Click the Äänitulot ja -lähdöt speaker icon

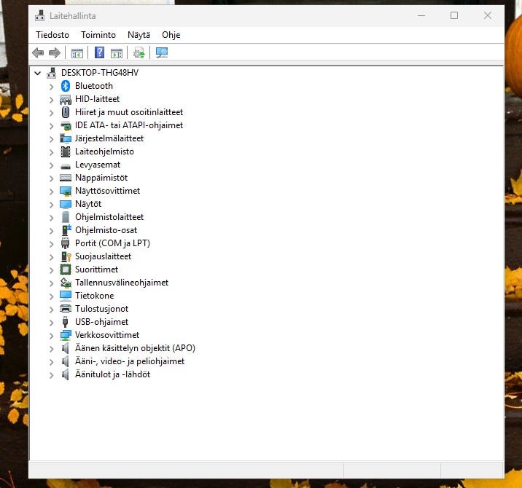click(66, 374)
